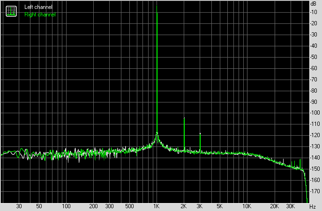Click the '3K' frequency axis label
Viewport: 322px width, 211px height.
click(199, 206)
